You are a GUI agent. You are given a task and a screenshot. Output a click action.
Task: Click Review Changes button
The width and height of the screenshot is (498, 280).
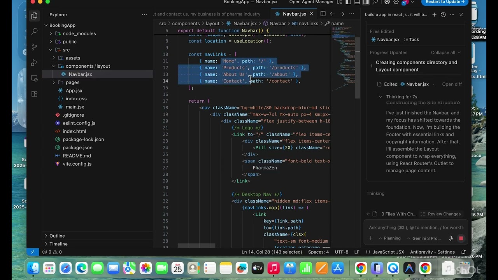click(x=441, y=214)
